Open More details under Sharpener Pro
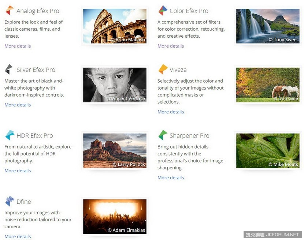 (171, 178)
